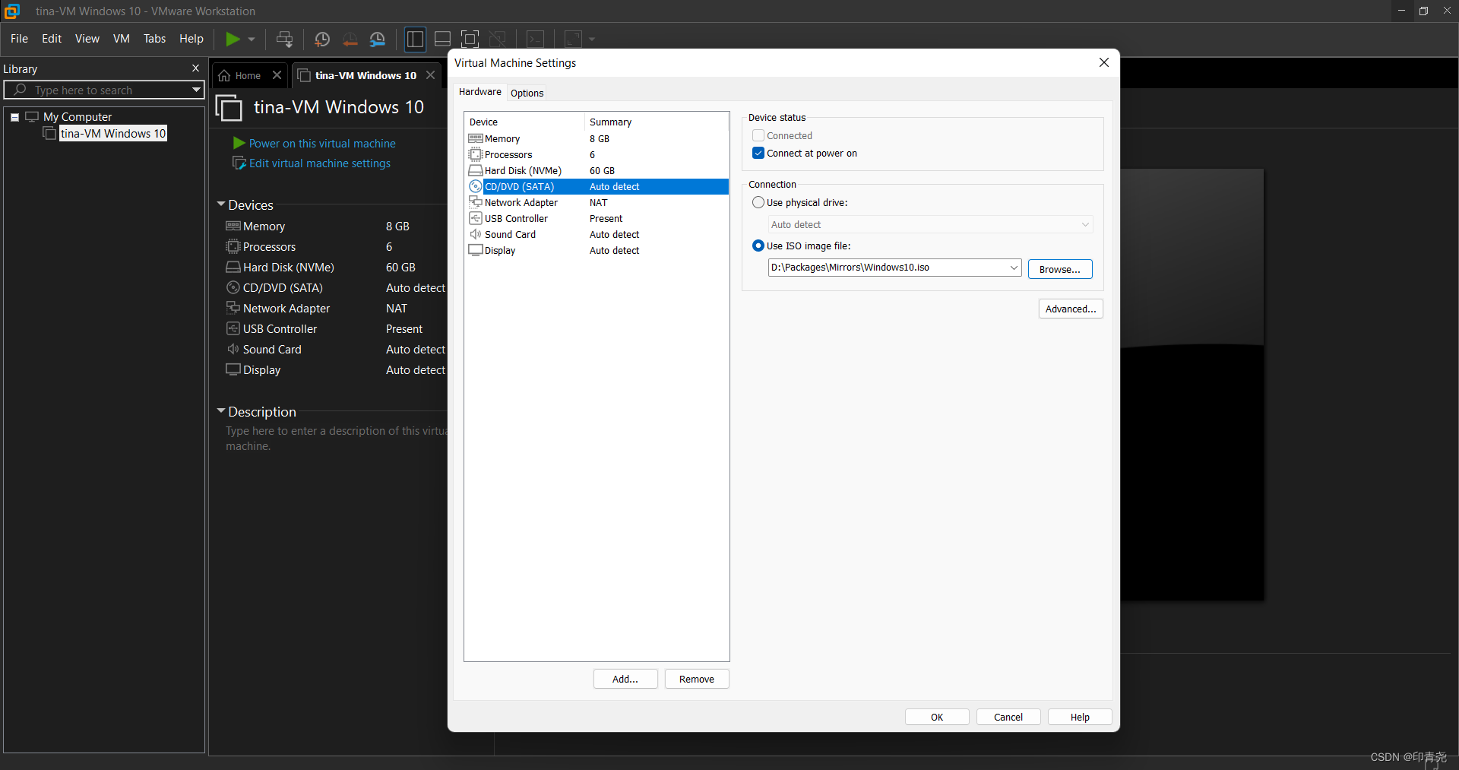Switch to the Options tab
Viewport: 1459px width, 770px height.
click(527, 93)
